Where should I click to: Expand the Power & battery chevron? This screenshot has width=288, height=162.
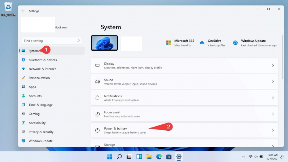click(x=273, y=130)
